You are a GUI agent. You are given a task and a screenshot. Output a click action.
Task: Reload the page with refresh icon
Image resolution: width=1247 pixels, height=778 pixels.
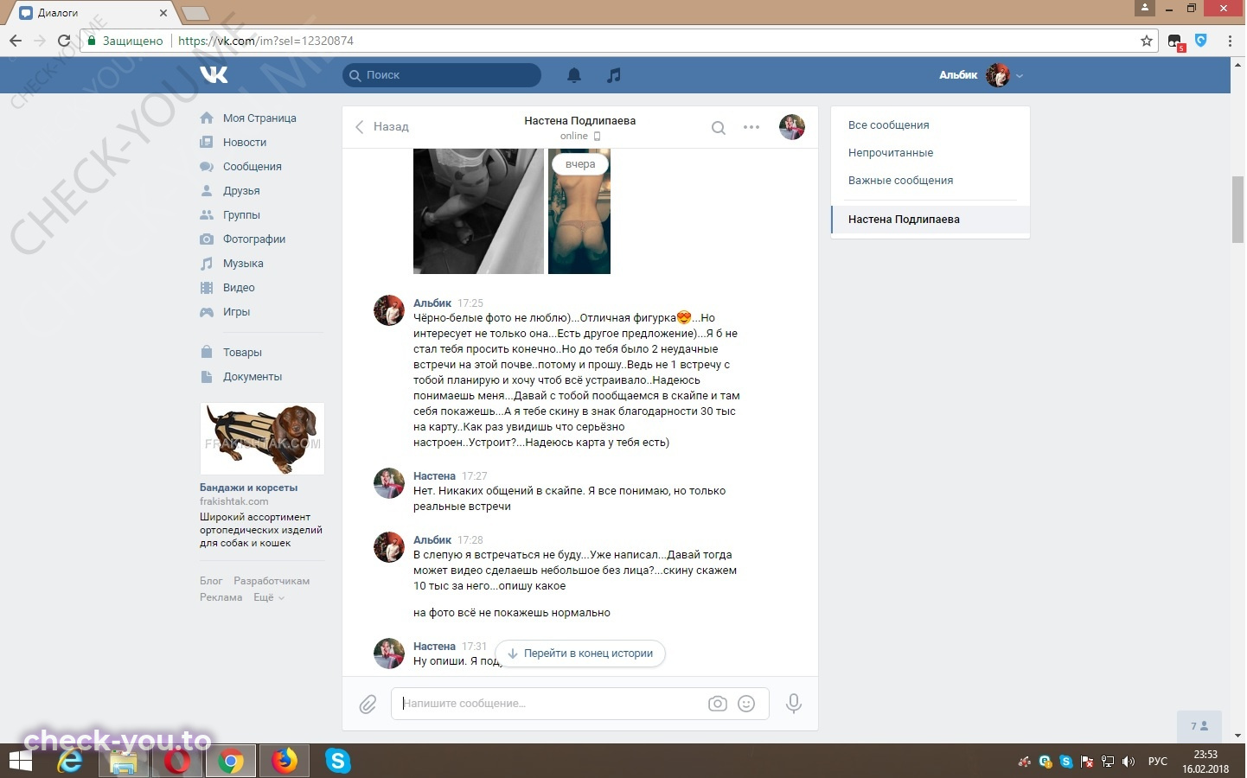(x=63, y=41)
